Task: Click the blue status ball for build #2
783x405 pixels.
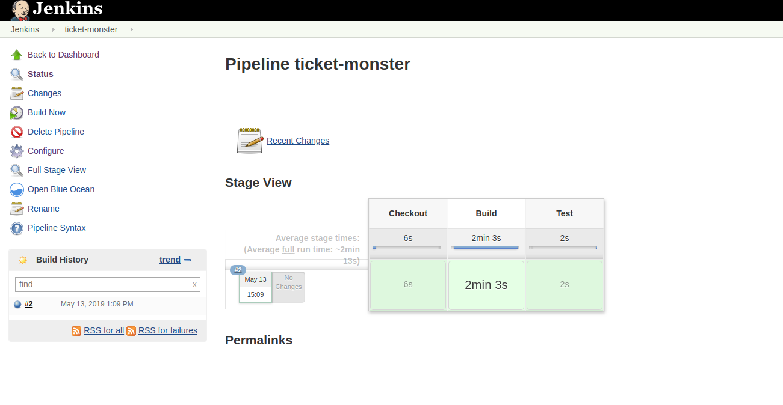Action: pyautogui.click(x=17, y=305)
